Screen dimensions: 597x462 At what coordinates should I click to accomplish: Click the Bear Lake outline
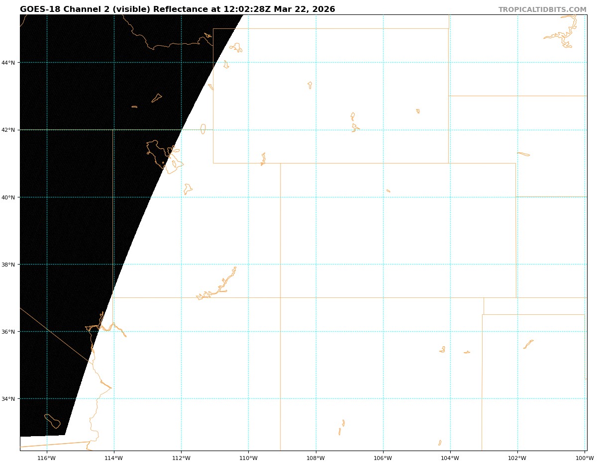tap(203, 129)
